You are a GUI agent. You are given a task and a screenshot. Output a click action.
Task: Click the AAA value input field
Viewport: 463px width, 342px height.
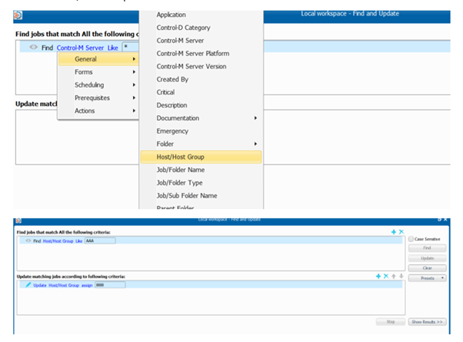click(x=100, y=241)
